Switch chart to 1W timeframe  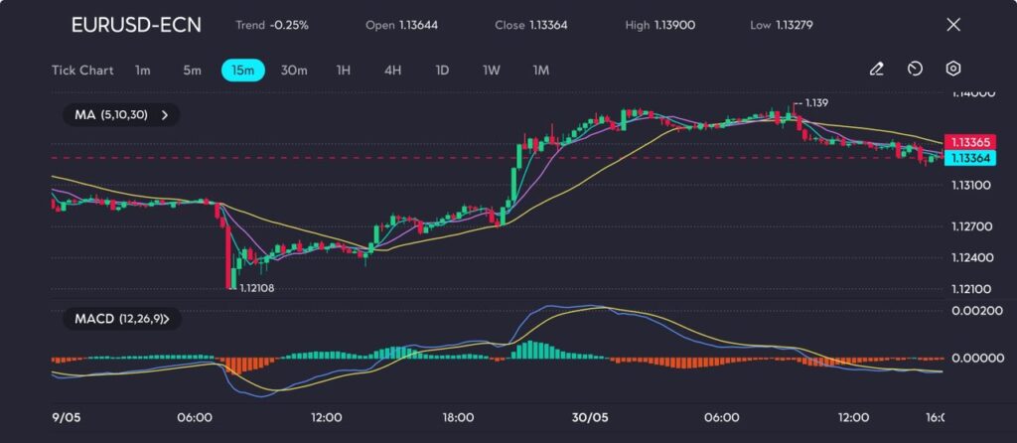point(492,71)
